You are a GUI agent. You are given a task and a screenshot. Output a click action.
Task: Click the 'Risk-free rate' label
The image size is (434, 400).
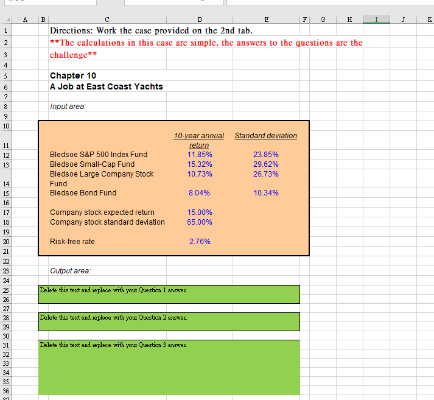tap(72, 242)
